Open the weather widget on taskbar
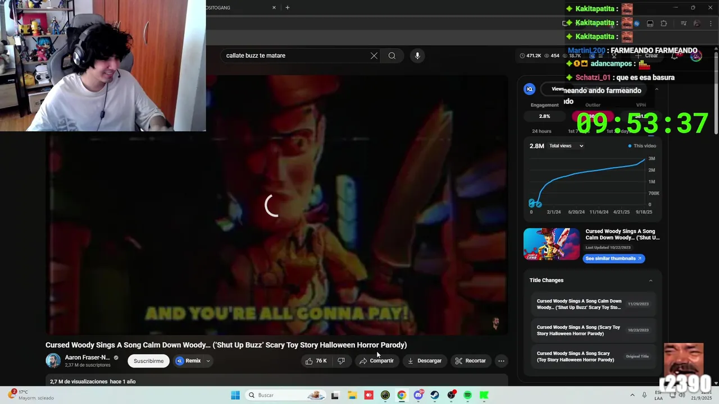This screenshot has width=719, height=404. point(31,395)
